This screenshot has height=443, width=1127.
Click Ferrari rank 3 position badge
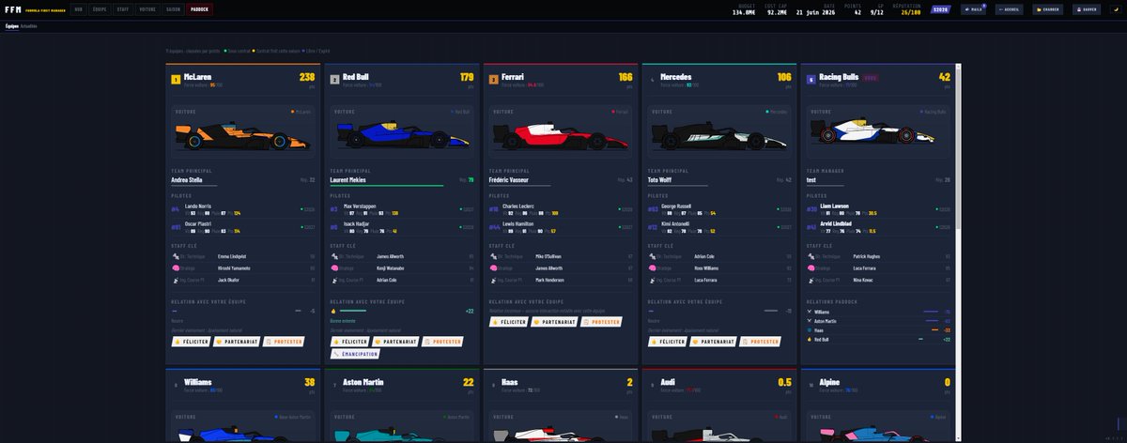493,80
